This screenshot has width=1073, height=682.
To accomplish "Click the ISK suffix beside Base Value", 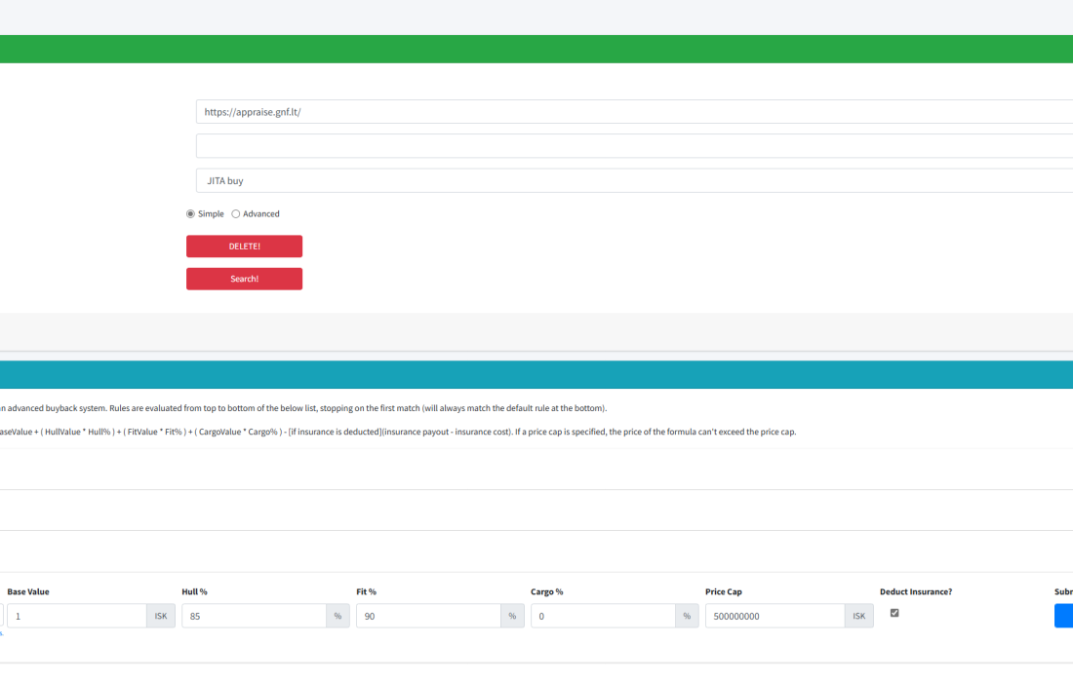I will point(161,616).
